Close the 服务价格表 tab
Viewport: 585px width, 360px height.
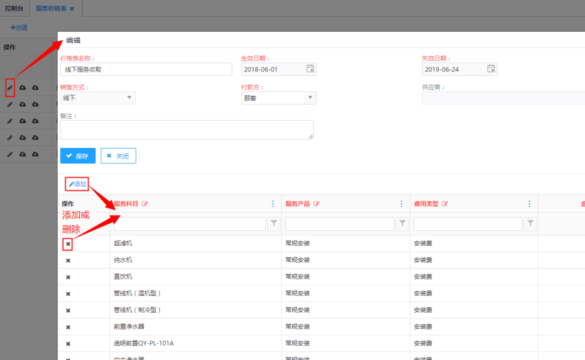pyautogui.click(x=72, y=8)
